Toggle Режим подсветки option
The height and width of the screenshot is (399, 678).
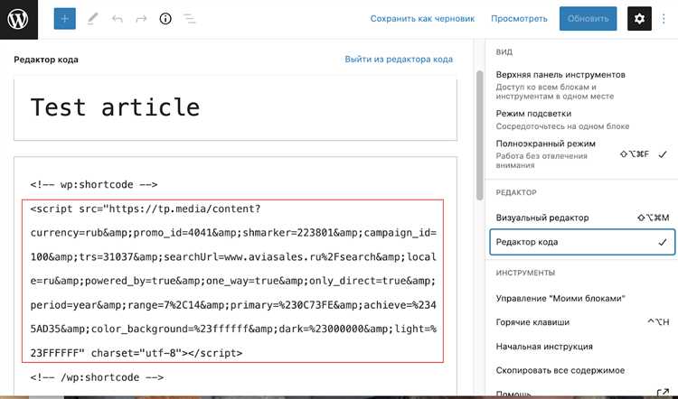tap(581, 120)
